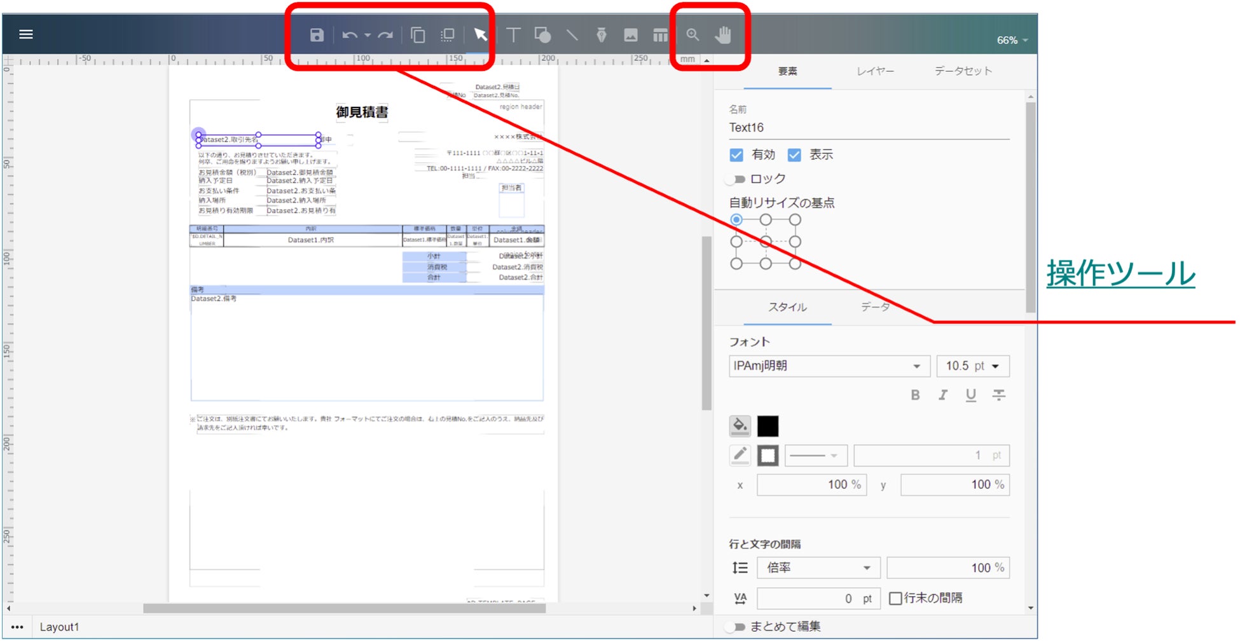This screenshot has height=642, width=1240.
Task: Toggle Underline formatting
Action: [970, 395]
